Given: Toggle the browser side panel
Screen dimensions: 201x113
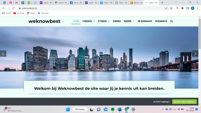Looking at the screenshot, I should coord(187,8).
